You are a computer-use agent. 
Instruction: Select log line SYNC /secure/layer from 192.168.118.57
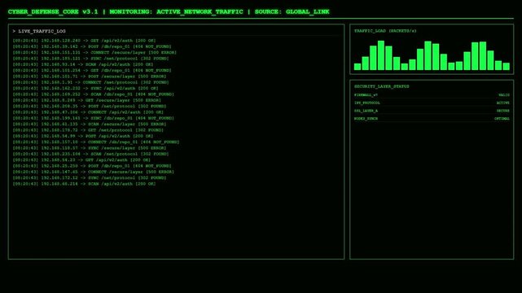[90, 148]
